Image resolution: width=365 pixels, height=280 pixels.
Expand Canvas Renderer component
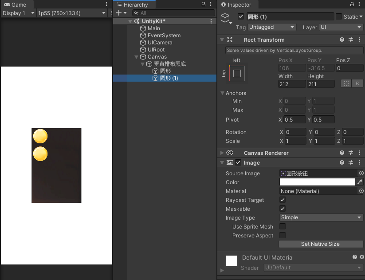click(222, 153)
